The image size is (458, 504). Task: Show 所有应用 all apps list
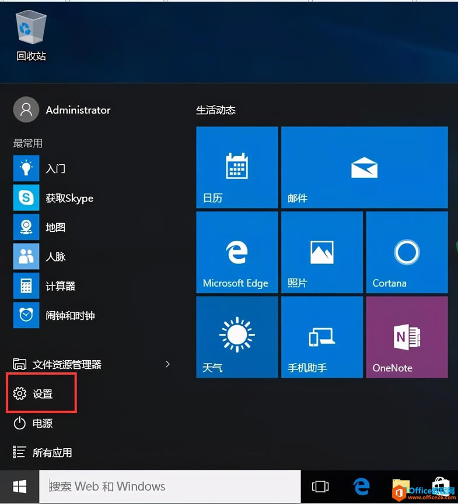(43, 452)
